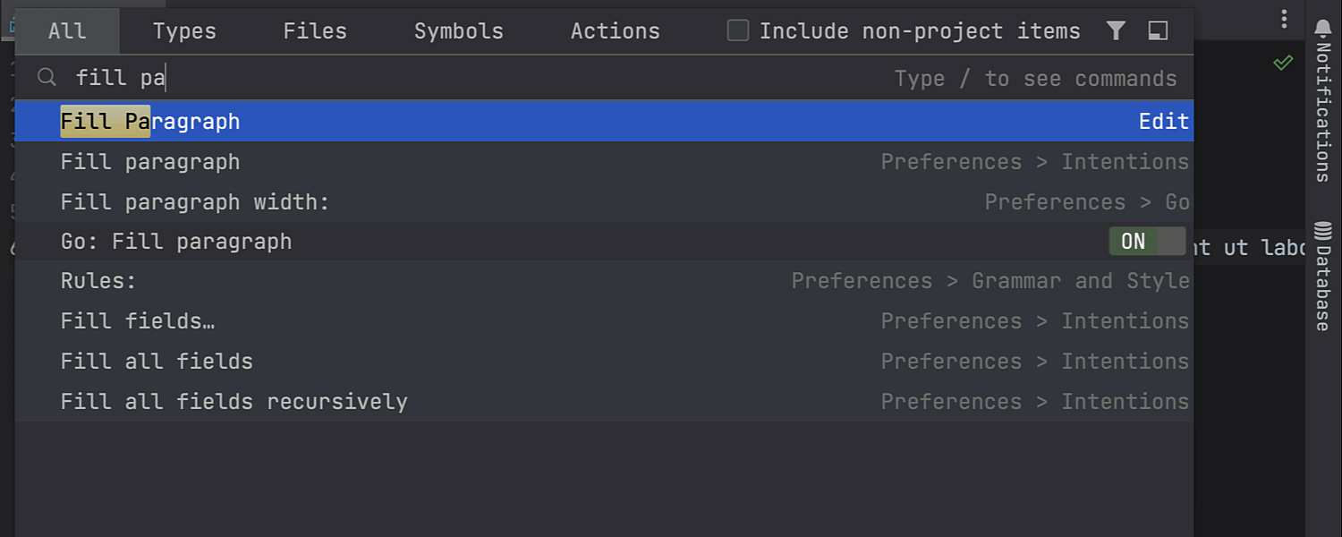This screenshot has height=537, width=1342.
Task: Select the 'Fill all fields recursively' result
Action: pyautogui.click(x=234, y=402)
